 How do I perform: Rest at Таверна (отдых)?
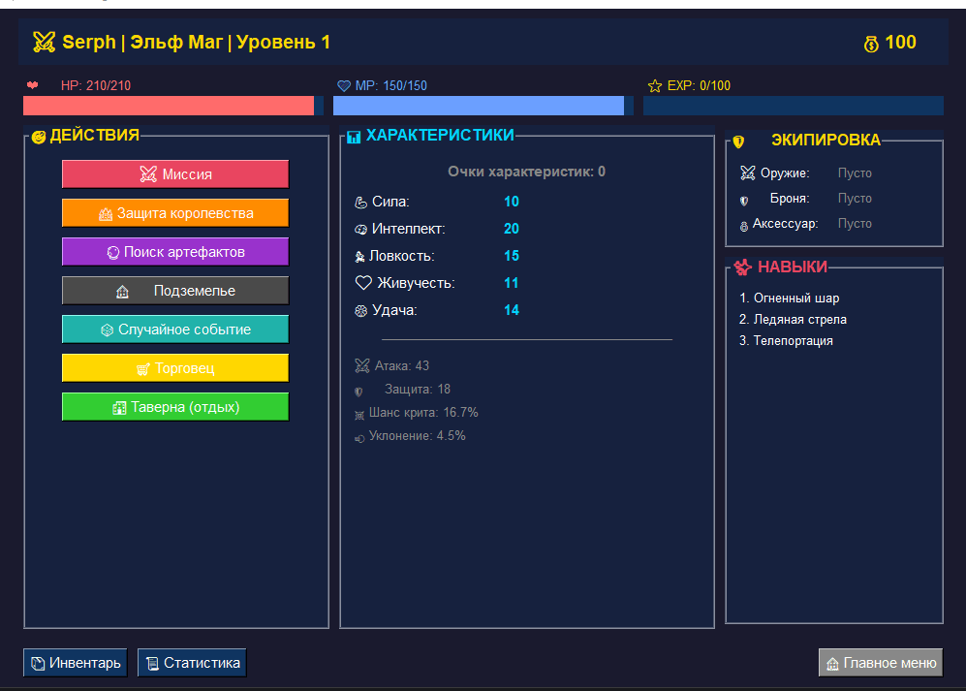click(x=174, y=407)
